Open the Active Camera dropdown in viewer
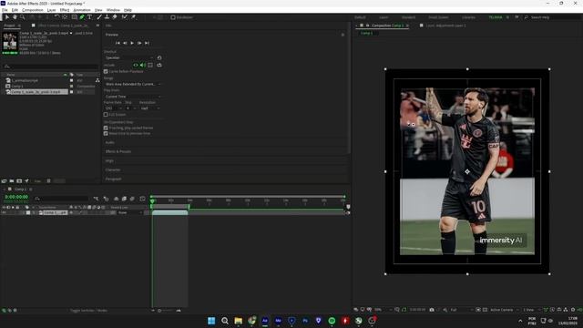The width and height of the screenshot is (583, 328). click(x=504, y=310)
